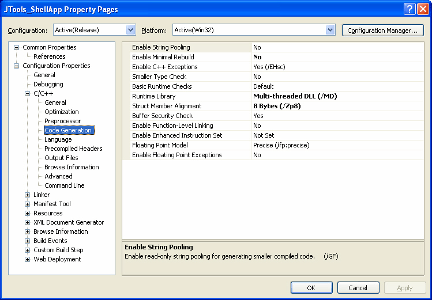Select the Debugging properties page
Screen dimensions: 432x300
tap(48, 84)
